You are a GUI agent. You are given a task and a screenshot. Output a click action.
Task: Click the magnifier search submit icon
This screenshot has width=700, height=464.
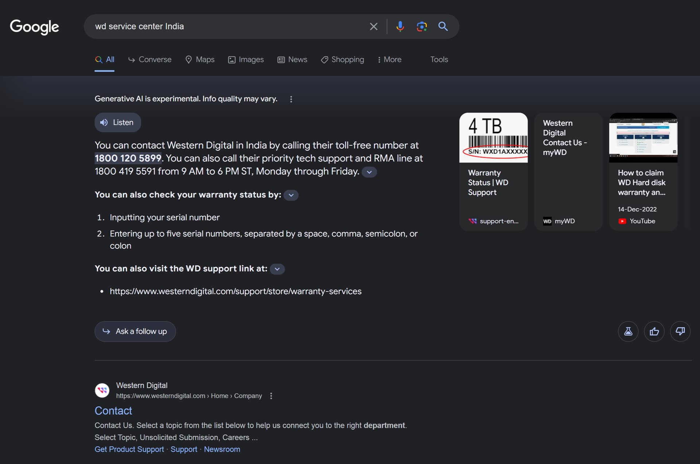point(443,26)
